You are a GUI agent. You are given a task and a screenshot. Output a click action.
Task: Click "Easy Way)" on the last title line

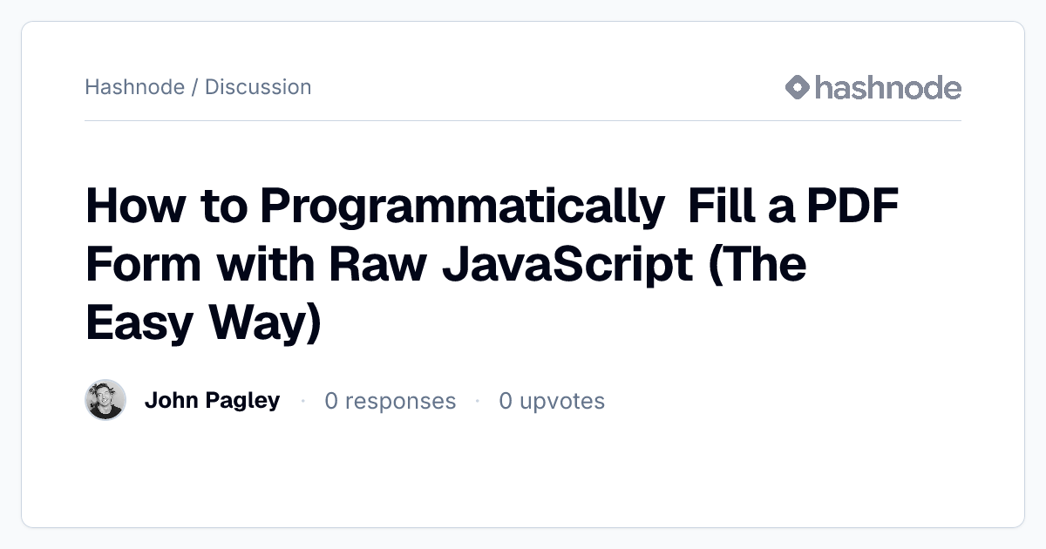tap(204, 322)
